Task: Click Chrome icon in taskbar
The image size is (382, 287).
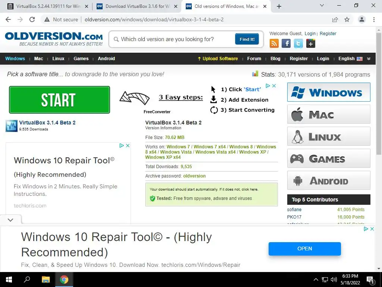Action: point(64,280)
